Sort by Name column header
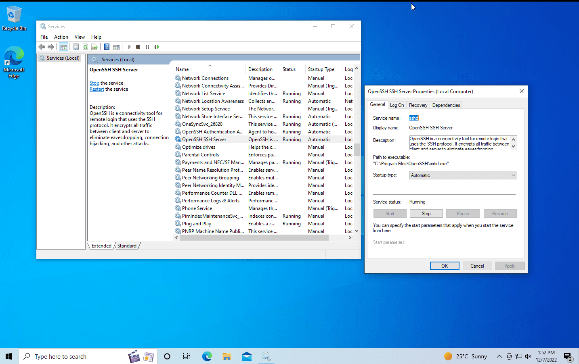579x364 pixels. (x=209, y=69)
